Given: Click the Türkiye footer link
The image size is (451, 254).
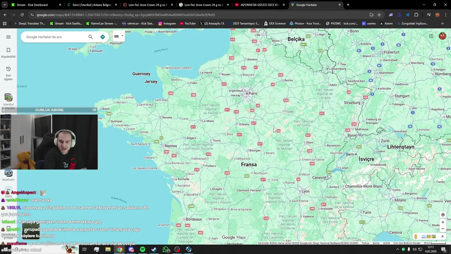Looking at the screenshot, I should point(365,243).
